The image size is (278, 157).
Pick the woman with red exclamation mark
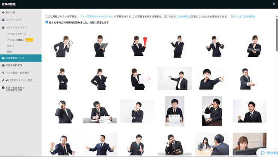pyautogui.click(x=139, y=46)
